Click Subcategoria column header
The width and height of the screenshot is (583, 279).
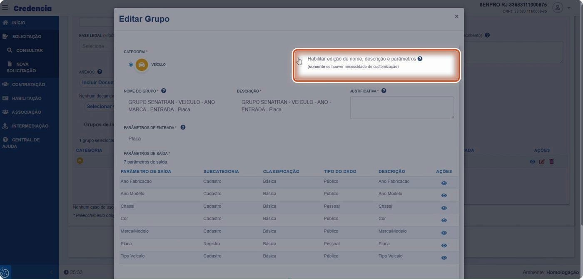(x=221, y=172)
